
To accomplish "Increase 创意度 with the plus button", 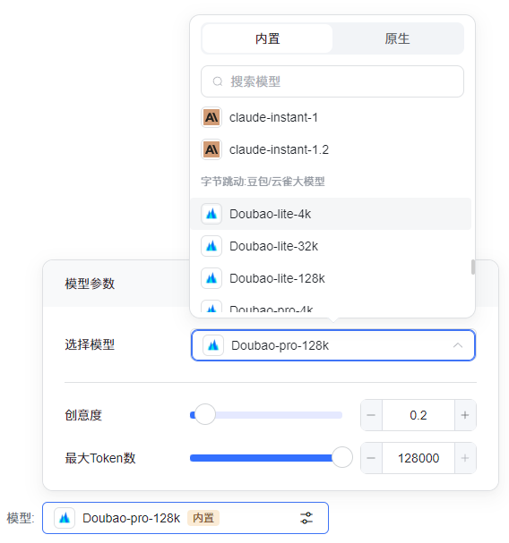I will point(465,415).
